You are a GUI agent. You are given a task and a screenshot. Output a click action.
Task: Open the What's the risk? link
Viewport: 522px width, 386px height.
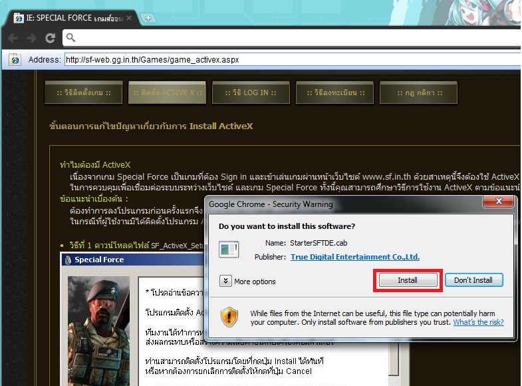(478, 322)
